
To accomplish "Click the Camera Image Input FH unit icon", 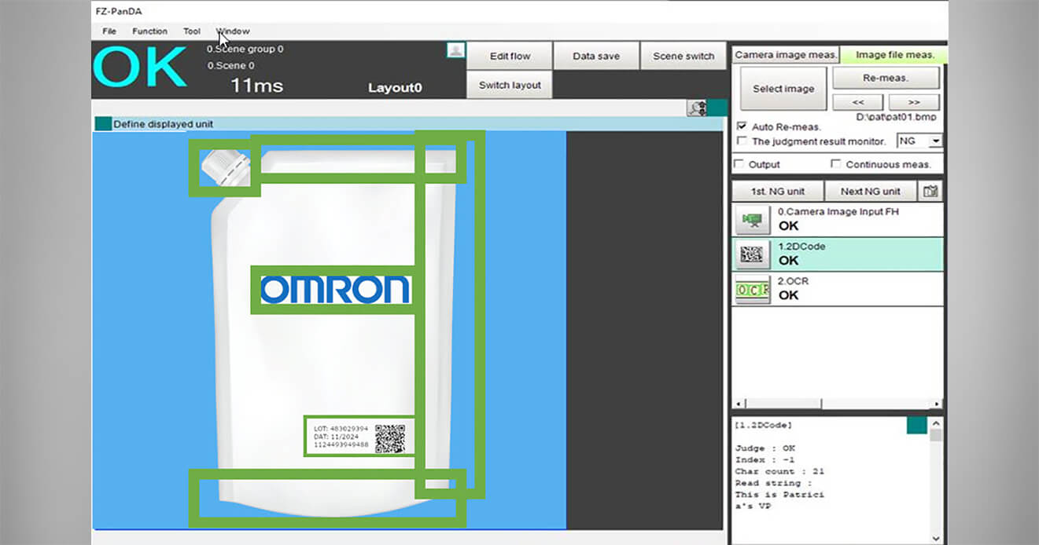I will [x=753, y=220].
